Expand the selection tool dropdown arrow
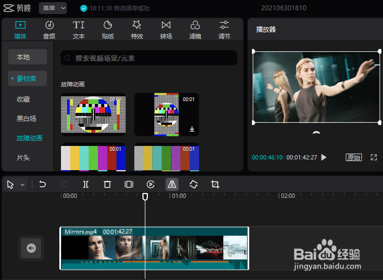Viewport: 383px width, 280px height. coord(23,184)
